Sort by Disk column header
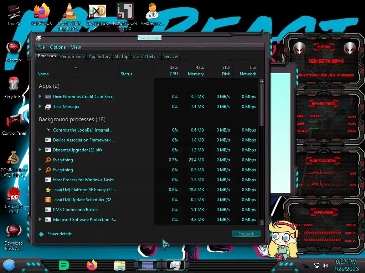 point(219,71)
